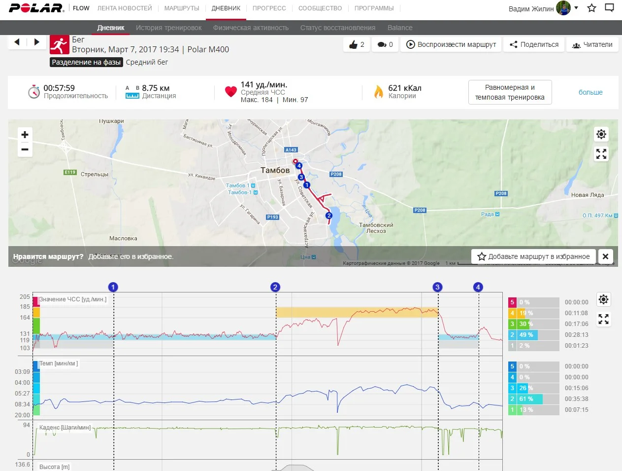
Task: Go to the previous training day arrow
Action: click(17, 42)
